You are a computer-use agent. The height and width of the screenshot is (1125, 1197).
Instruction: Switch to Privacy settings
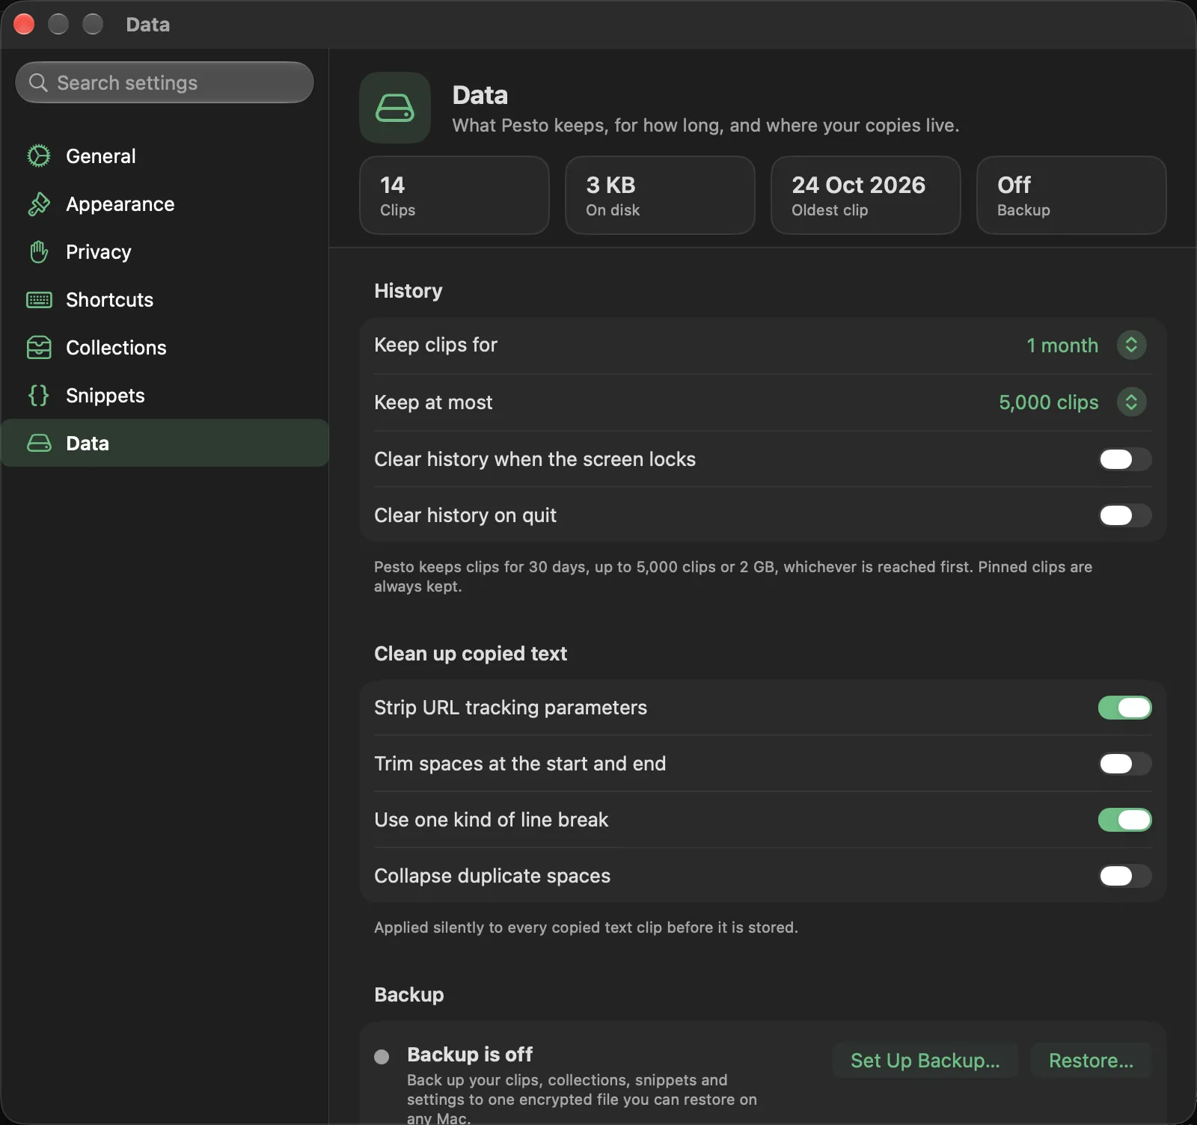(x=165, y=251)
